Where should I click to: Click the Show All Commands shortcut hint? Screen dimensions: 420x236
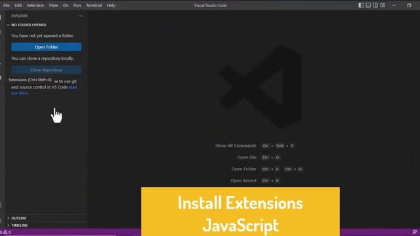click(255, 146)
